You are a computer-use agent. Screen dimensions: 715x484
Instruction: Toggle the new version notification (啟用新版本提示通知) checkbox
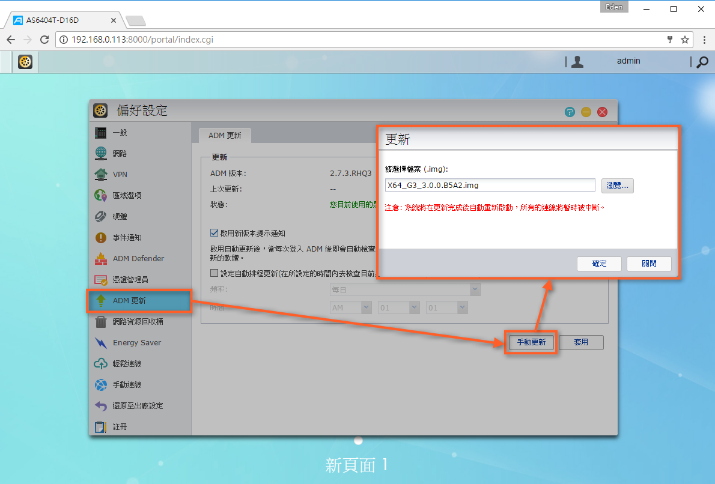coord(214,233)
